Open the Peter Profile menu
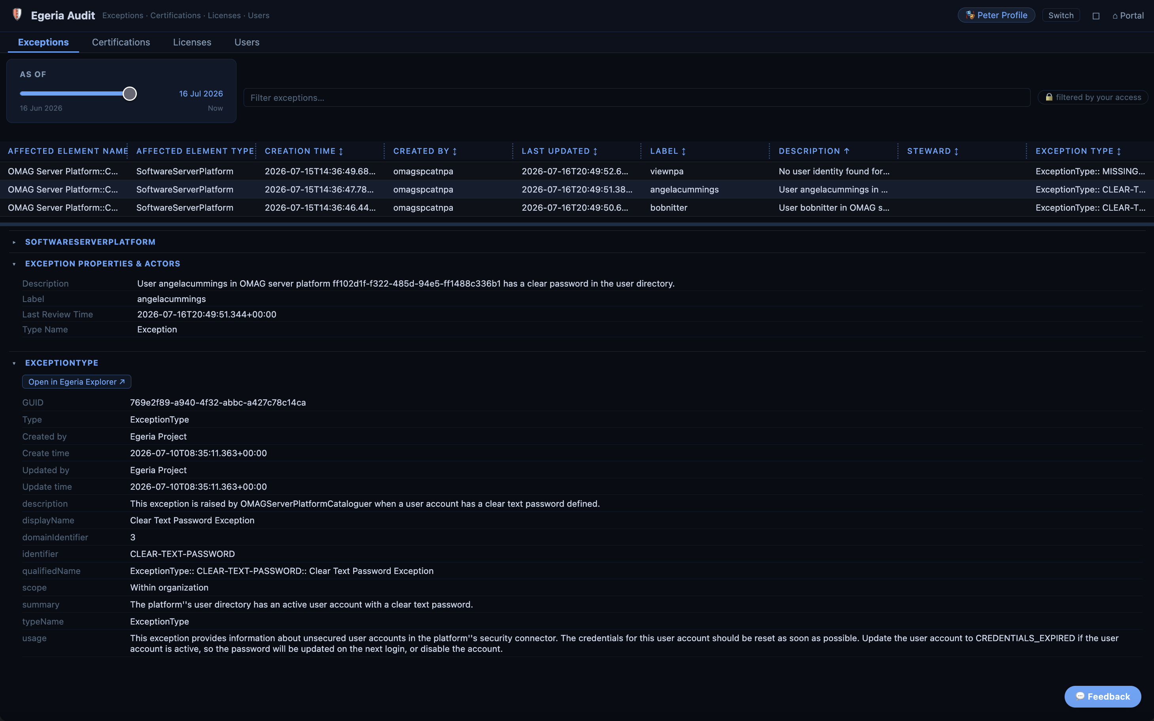 [x=996, y=15]
